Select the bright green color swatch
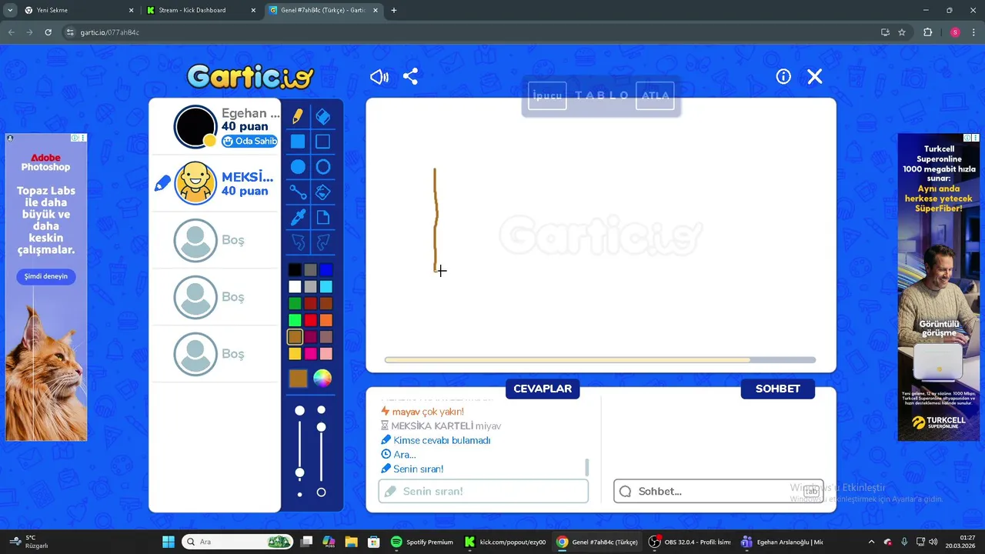 click(x=295, y=320)
